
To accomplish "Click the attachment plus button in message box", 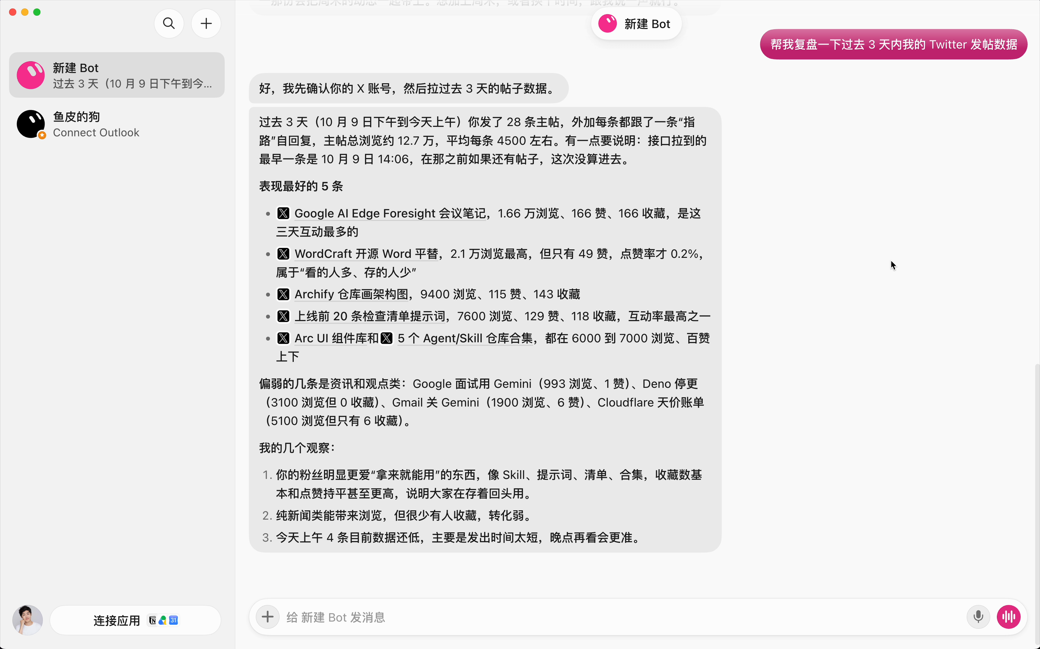I will pos(268,617).
